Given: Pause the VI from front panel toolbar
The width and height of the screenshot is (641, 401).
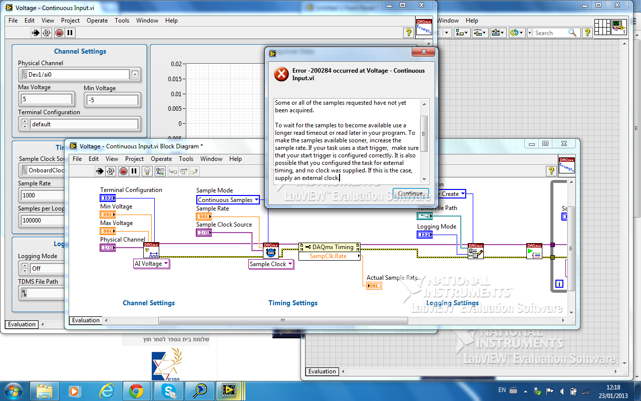Looking at the screenshot, I should pos(70,33).
